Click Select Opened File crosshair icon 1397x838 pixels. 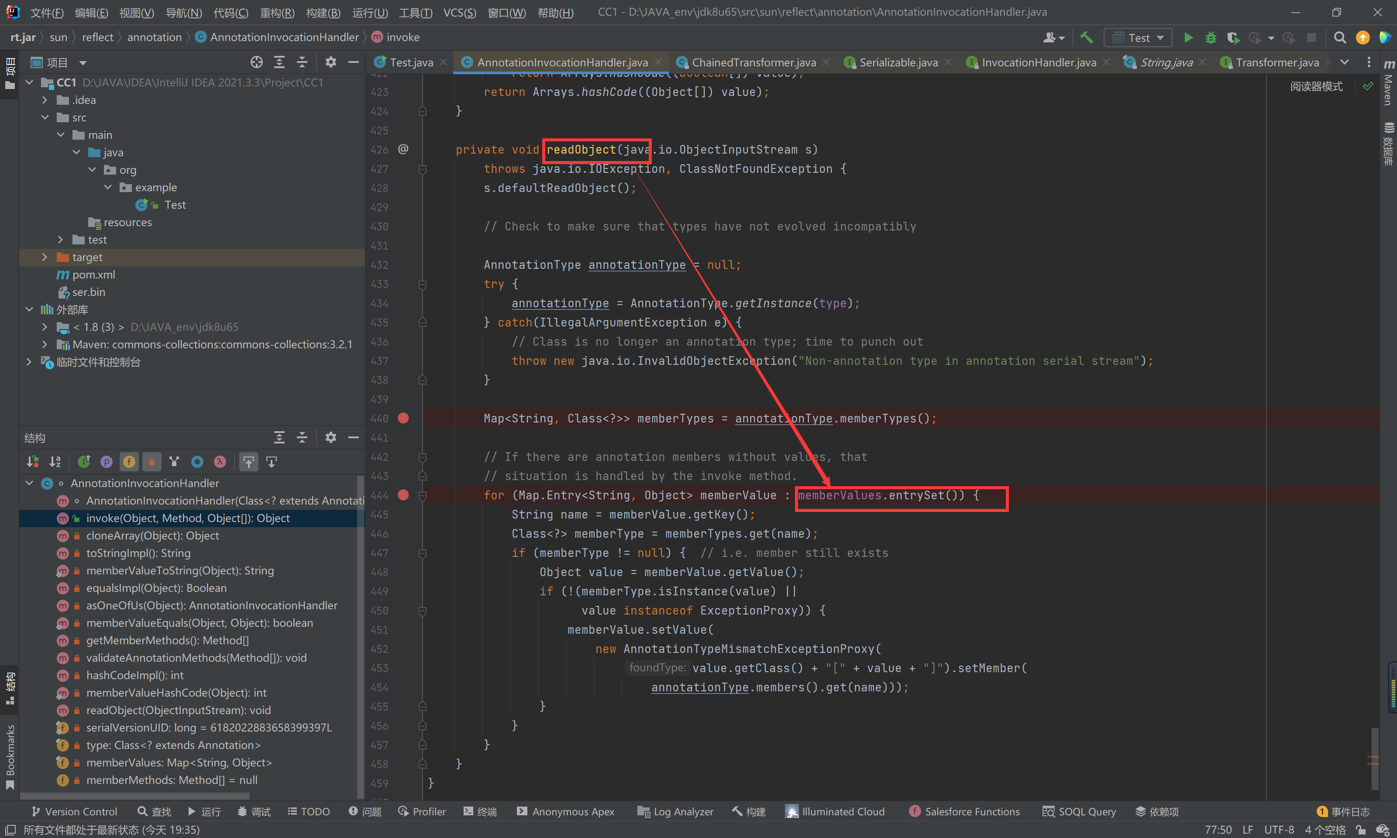[256, 62]
